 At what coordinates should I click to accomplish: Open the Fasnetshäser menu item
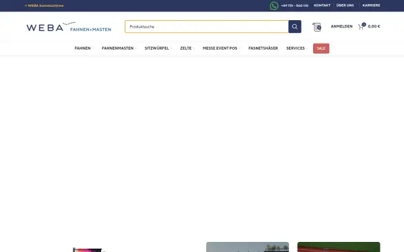point(263,48)
